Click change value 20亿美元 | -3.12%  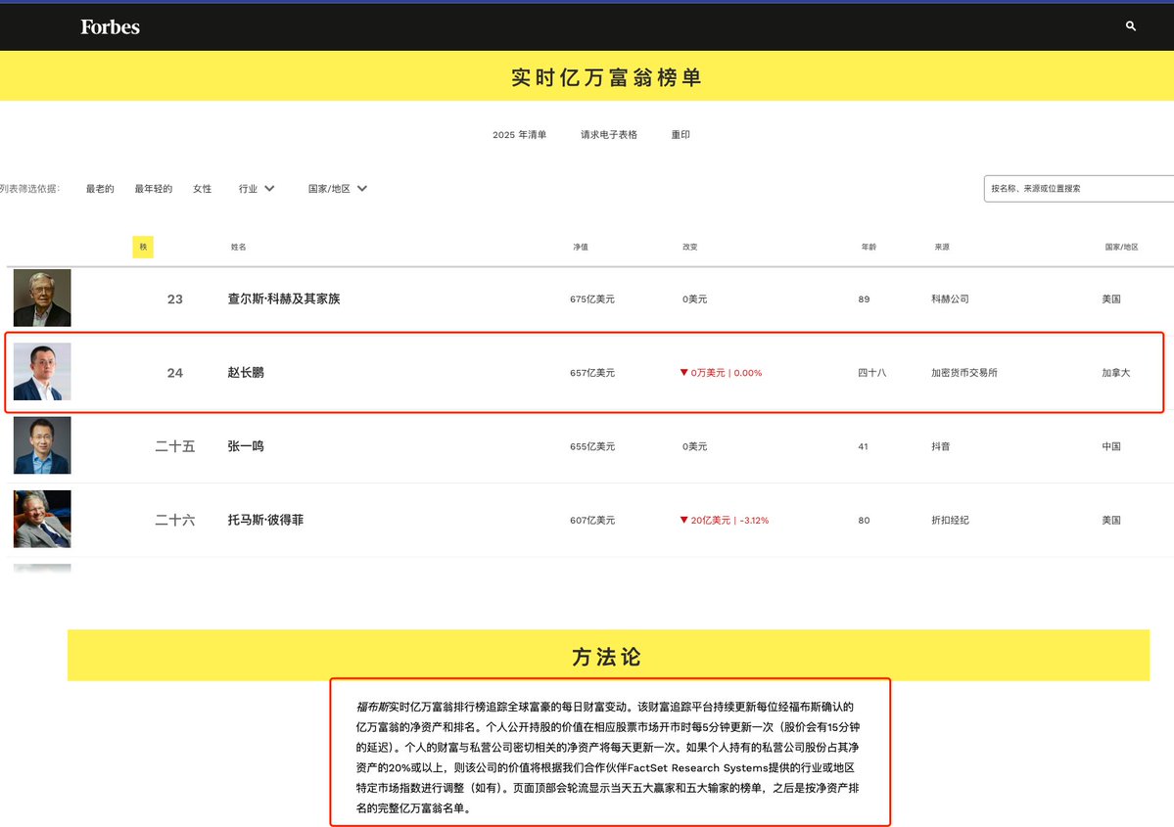(724, 520)
